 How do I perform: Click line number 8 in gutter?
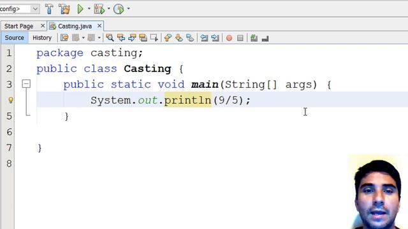tap(9, 163)
